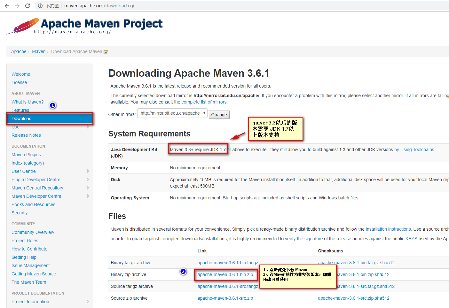The width and height of the screenshot is (449, 308).
Task: Open License in the sidebar
Action: point(19,82)
